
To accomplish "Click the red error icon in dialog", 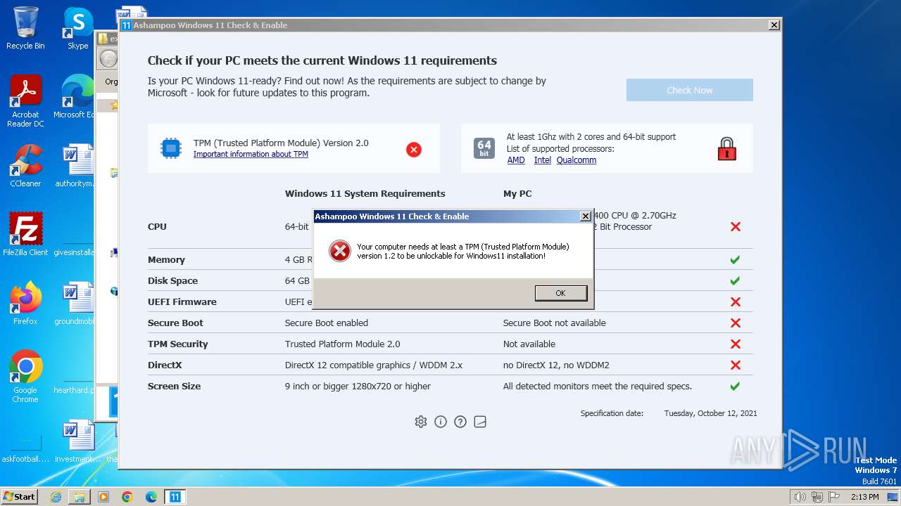I will pos(340,251).
